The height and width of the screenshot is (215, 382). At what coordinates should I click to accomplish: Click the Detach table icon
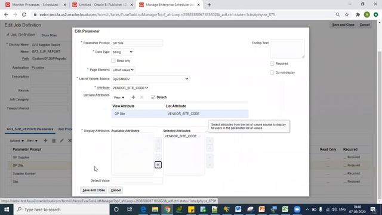point(153,97)
